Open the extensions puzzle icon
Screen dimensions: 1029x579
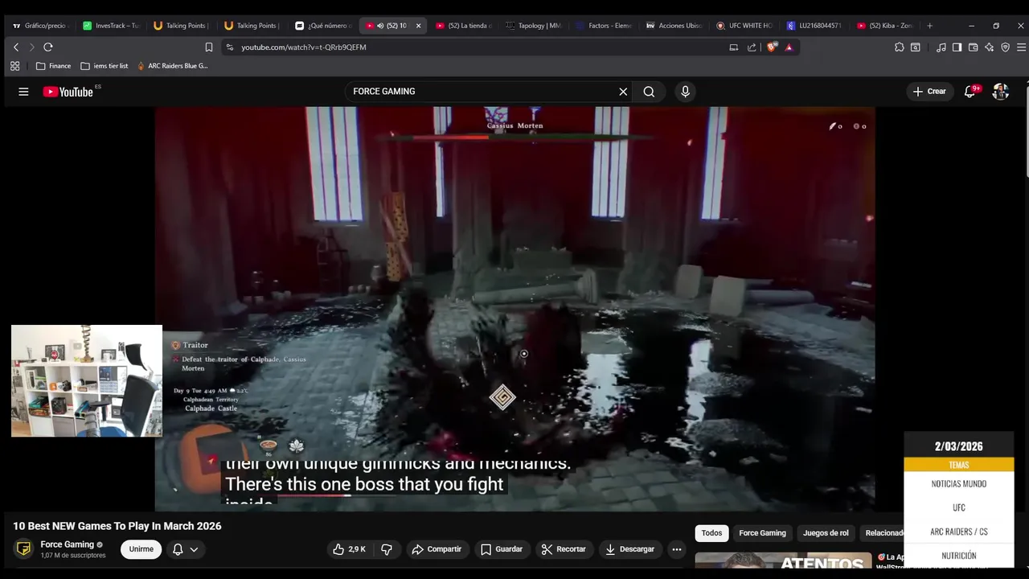point(899,47)
